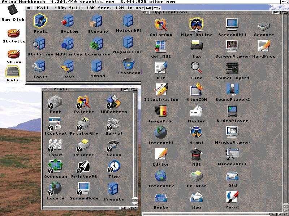289x216 pixels.
Task: Open the Scanner icon
Action: [264, 26]
